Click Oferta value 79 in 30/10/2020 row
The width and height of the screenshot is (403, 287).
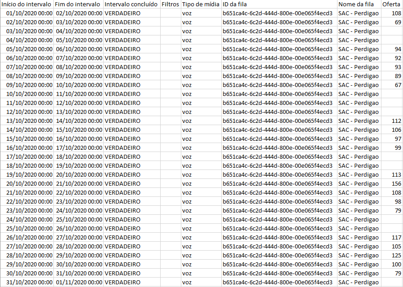pos(392,274)
